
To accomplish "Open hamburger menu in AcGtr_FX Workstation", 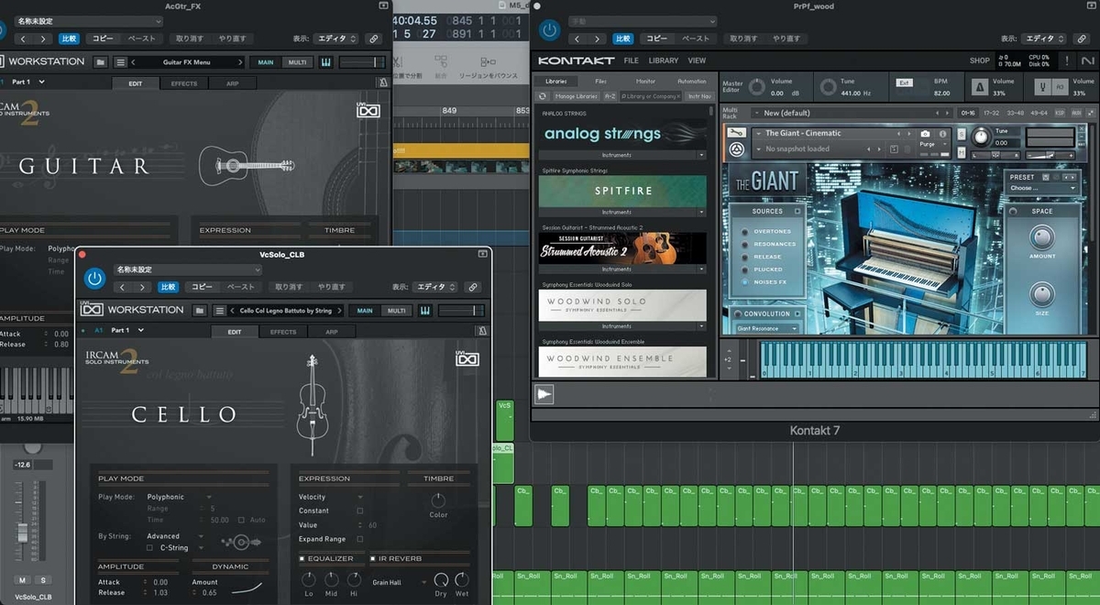I will [x=121, y=62].
